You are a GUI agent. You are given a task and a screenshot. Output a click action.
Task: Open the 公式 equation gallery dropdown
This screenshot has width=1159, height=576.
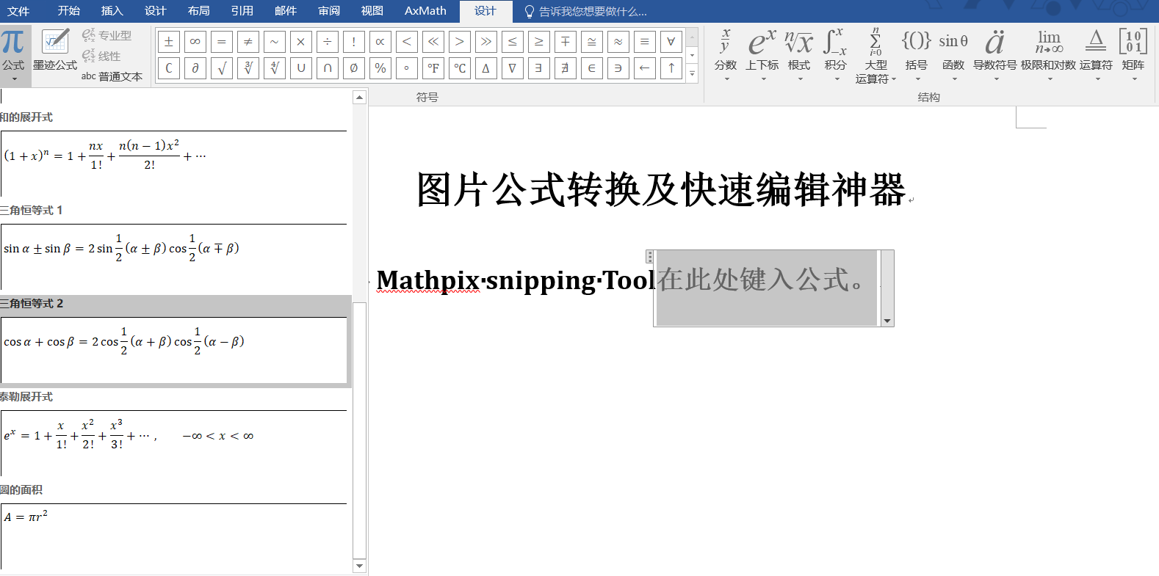[13, 56]
